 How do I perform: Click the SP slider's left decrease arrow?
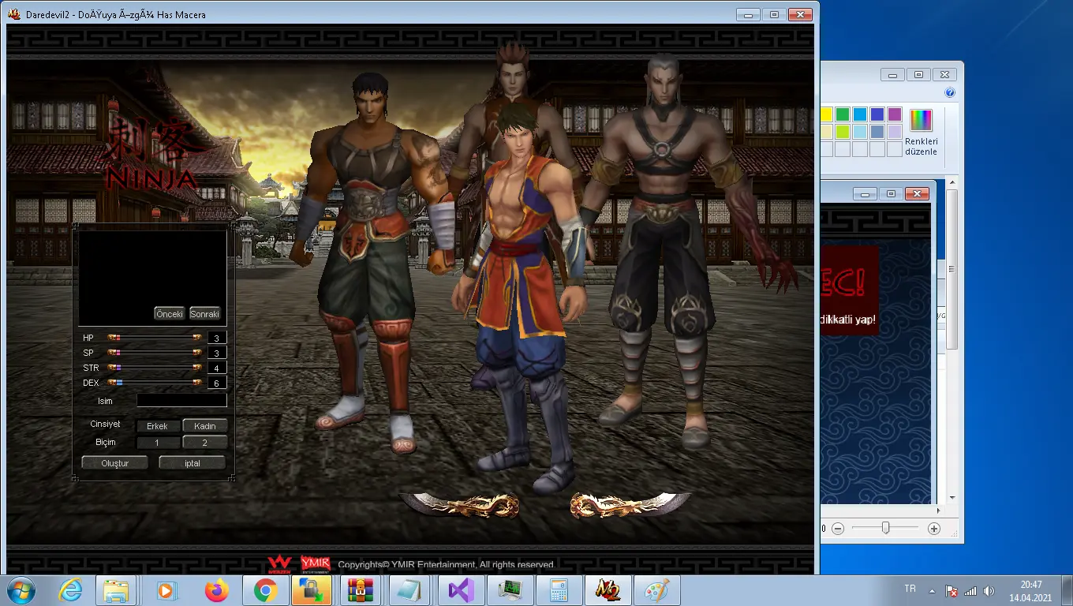point(113,353)
